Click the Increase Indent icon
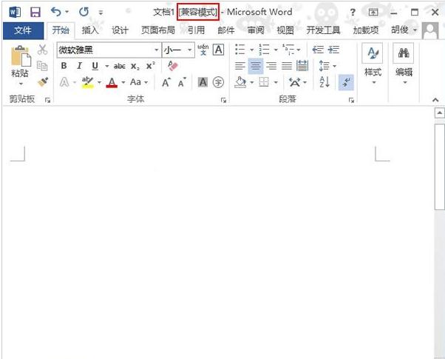This screenshot has height=359, width=445. [333, 50]
